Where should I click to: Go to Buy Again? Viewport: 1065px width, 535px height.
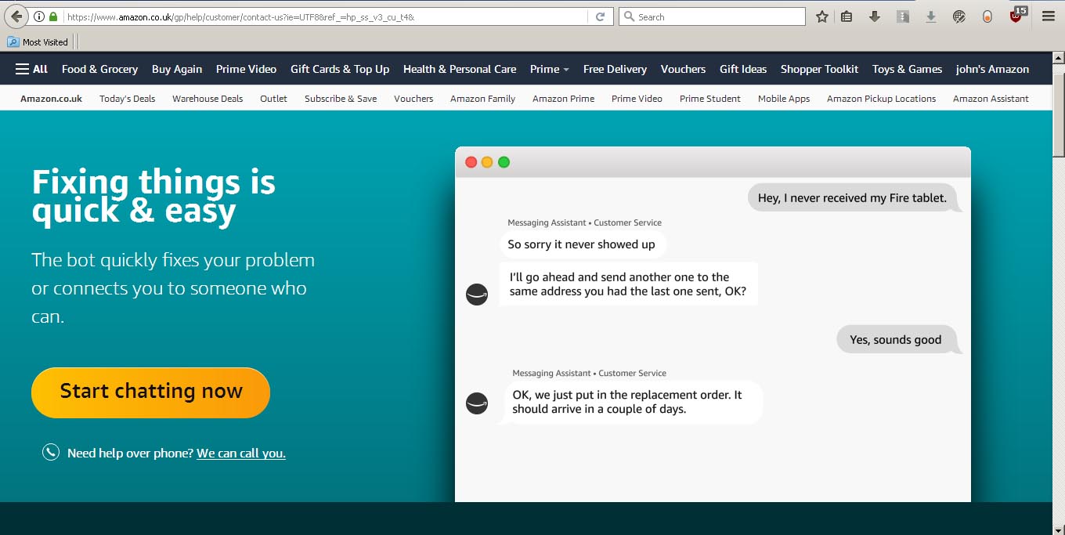177,69
